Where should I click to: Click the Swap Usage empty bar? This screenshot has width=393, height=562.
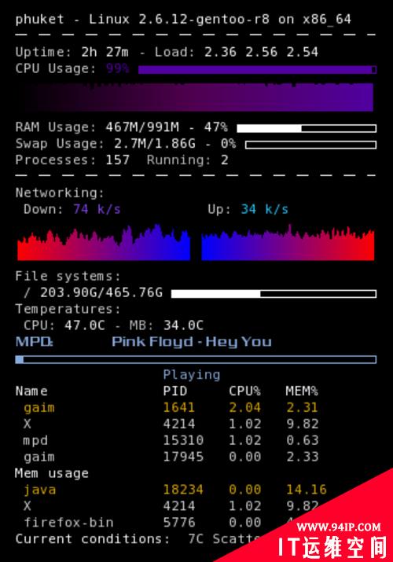tap(310, 145)
